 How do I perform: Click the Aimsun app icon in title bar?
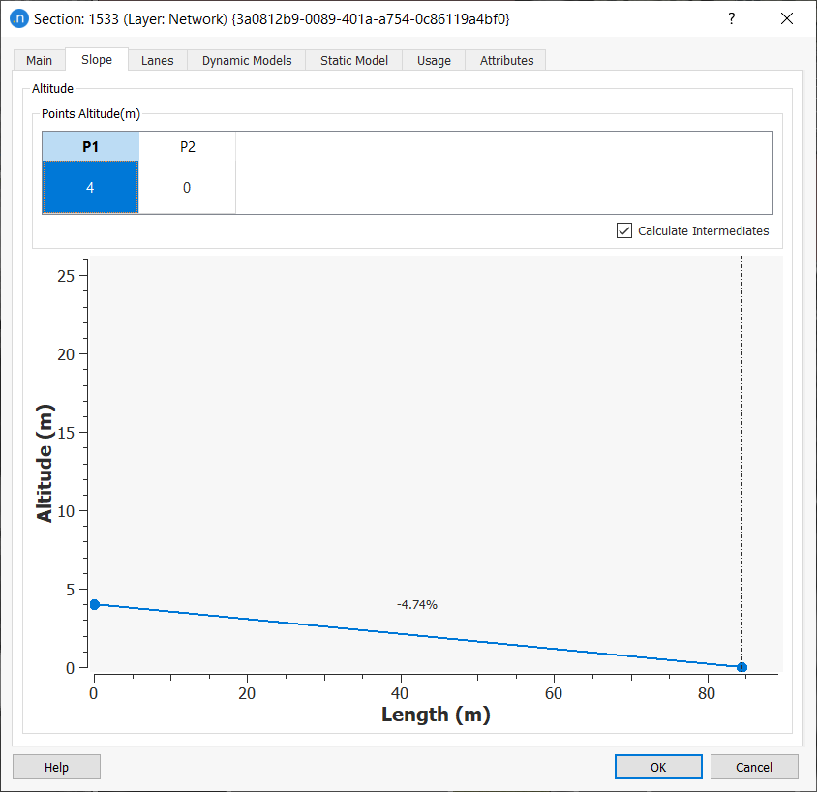tap(18, 18)
